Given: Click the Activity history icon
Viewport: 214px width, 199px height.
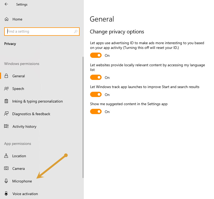Looking at the screenshot, I should (x=6, y=126).
